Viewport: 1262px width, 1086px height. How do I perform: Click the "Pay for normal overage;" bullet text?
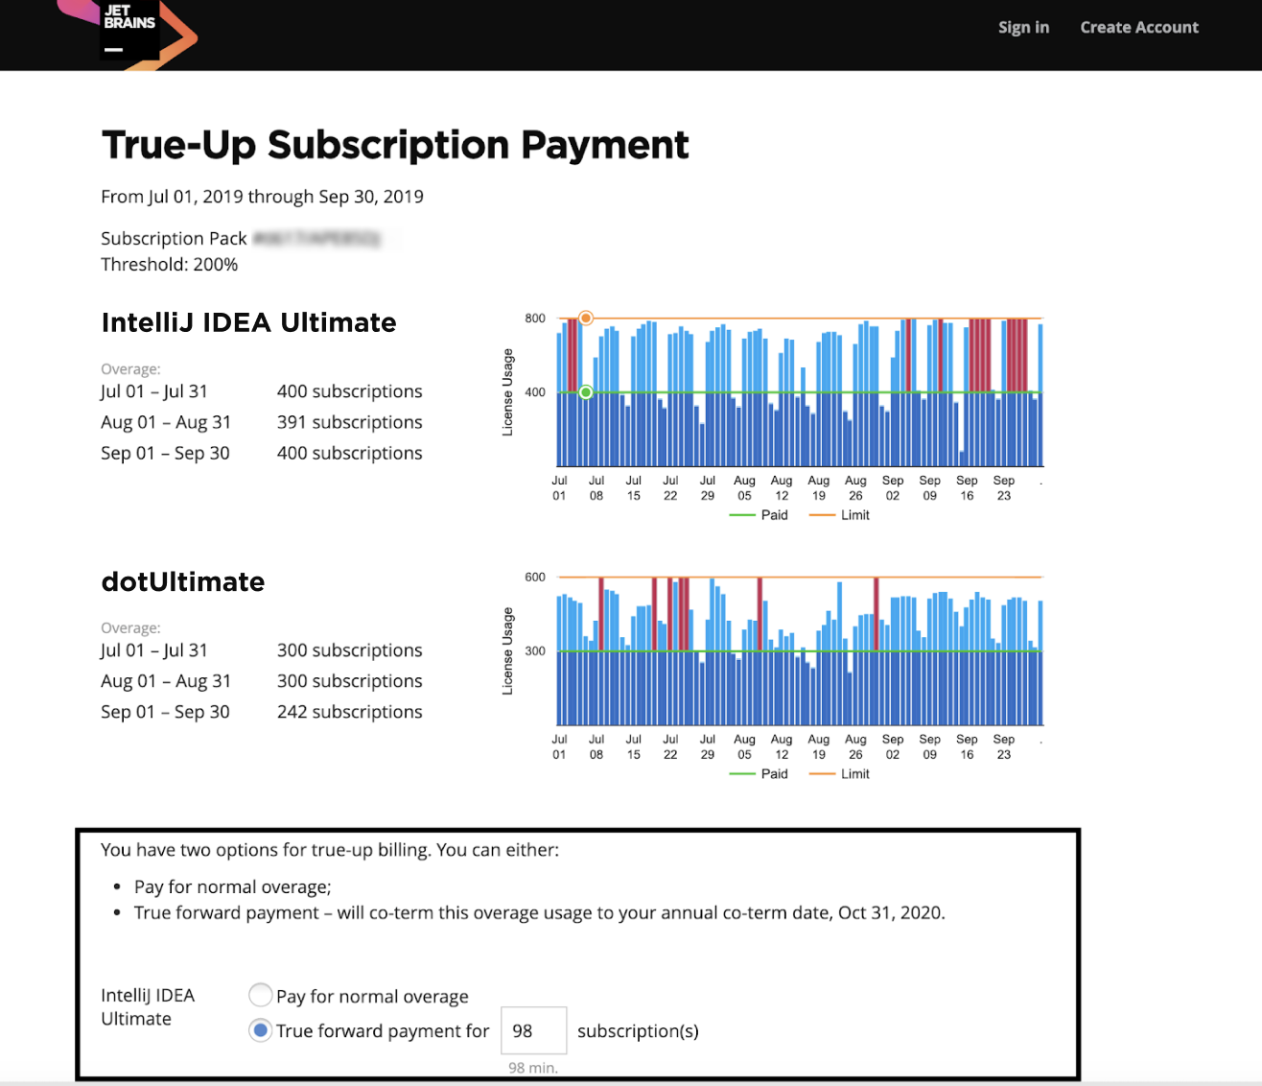233,887
